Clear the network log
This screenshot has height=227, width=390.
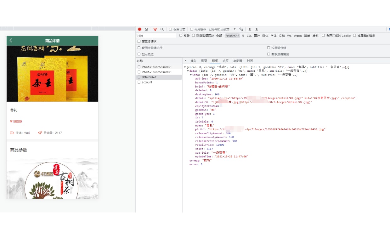coord(146,29)
